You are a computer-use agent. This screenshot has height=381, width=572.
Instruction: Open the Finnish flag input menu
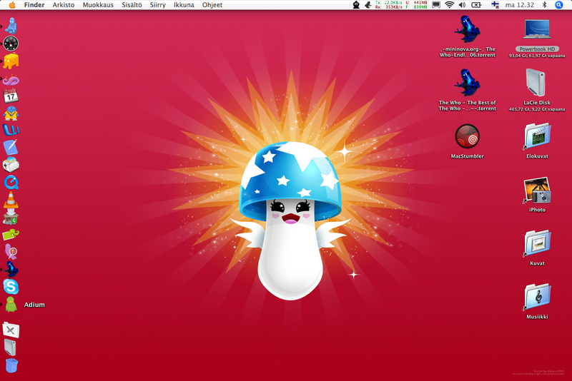495,5
